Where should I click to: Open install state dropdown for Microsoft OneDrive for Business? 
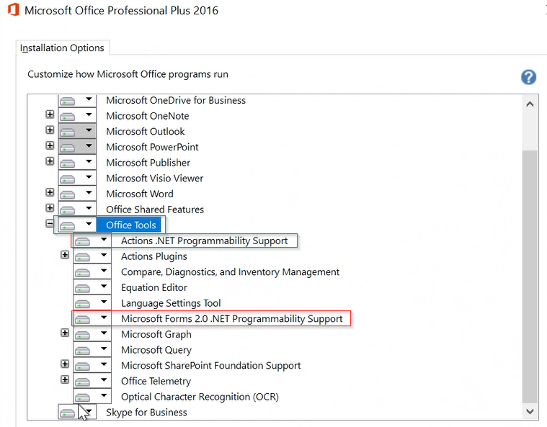coord(77,100)
